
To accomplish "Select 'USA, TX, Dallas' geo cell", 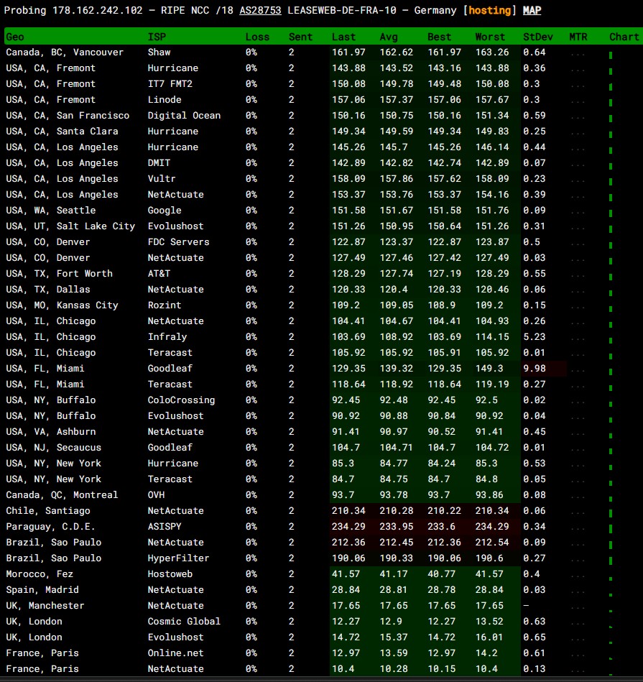I will click(x=48, y=290).
